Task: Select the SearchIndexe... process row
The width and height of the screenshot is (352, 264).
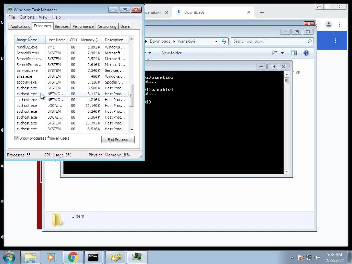Action: click(71, 59)
